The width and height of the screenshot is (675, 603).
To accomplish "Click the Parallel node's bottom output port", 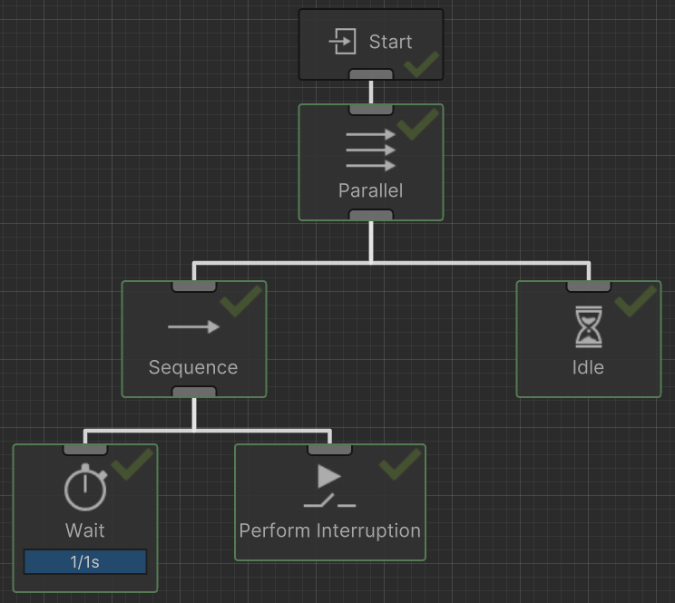I will [x=371, y=215].
